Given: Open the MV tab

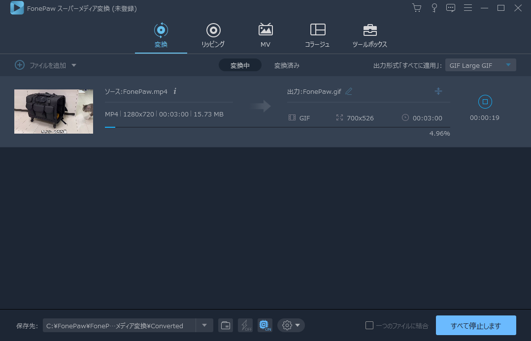Looking at the screenshot, I should click(265, 35).
